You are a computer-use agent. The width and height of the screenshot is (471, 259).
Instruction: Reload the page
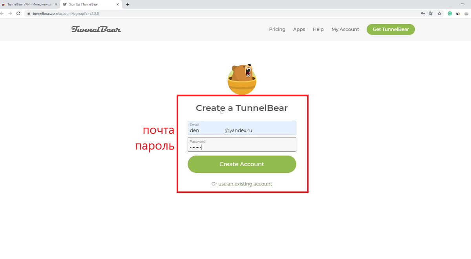(x=18, y=13)
